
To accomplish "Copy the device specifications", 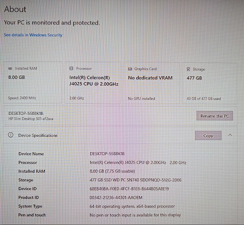I will [x=208, y=136].
